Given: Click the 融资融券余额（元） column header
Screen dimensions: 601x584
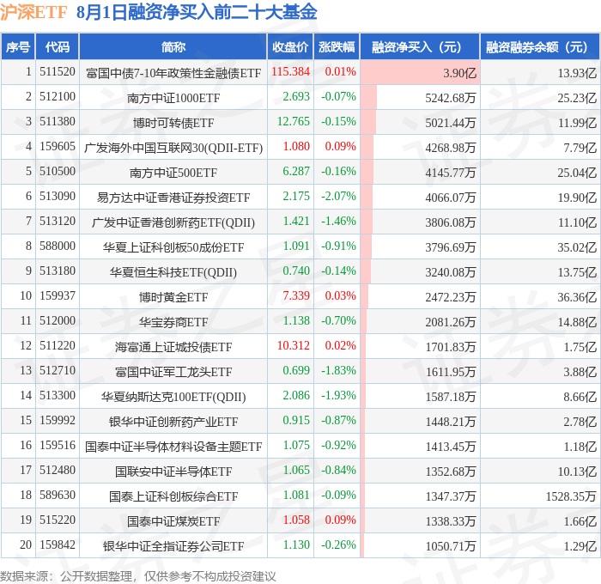Looking at the screenshot, I should pos(540,46).
